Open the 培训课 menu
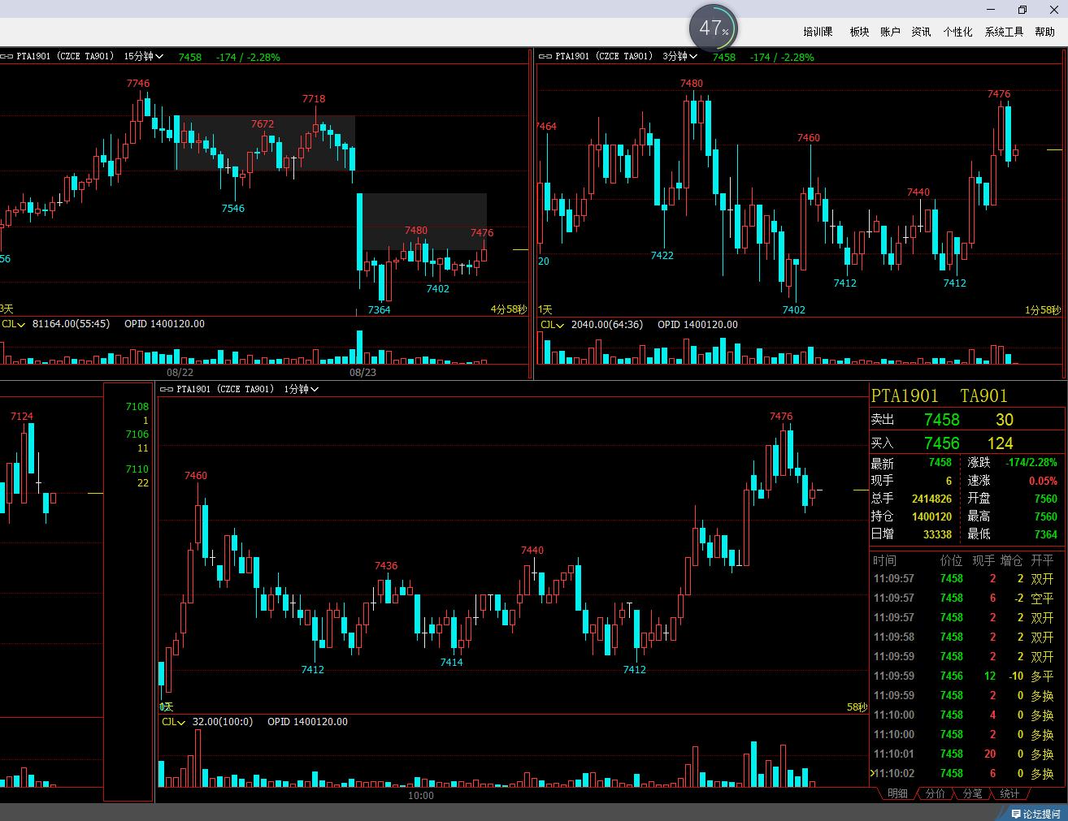This screenshot has height=821, width=1068. coord(818,32)
